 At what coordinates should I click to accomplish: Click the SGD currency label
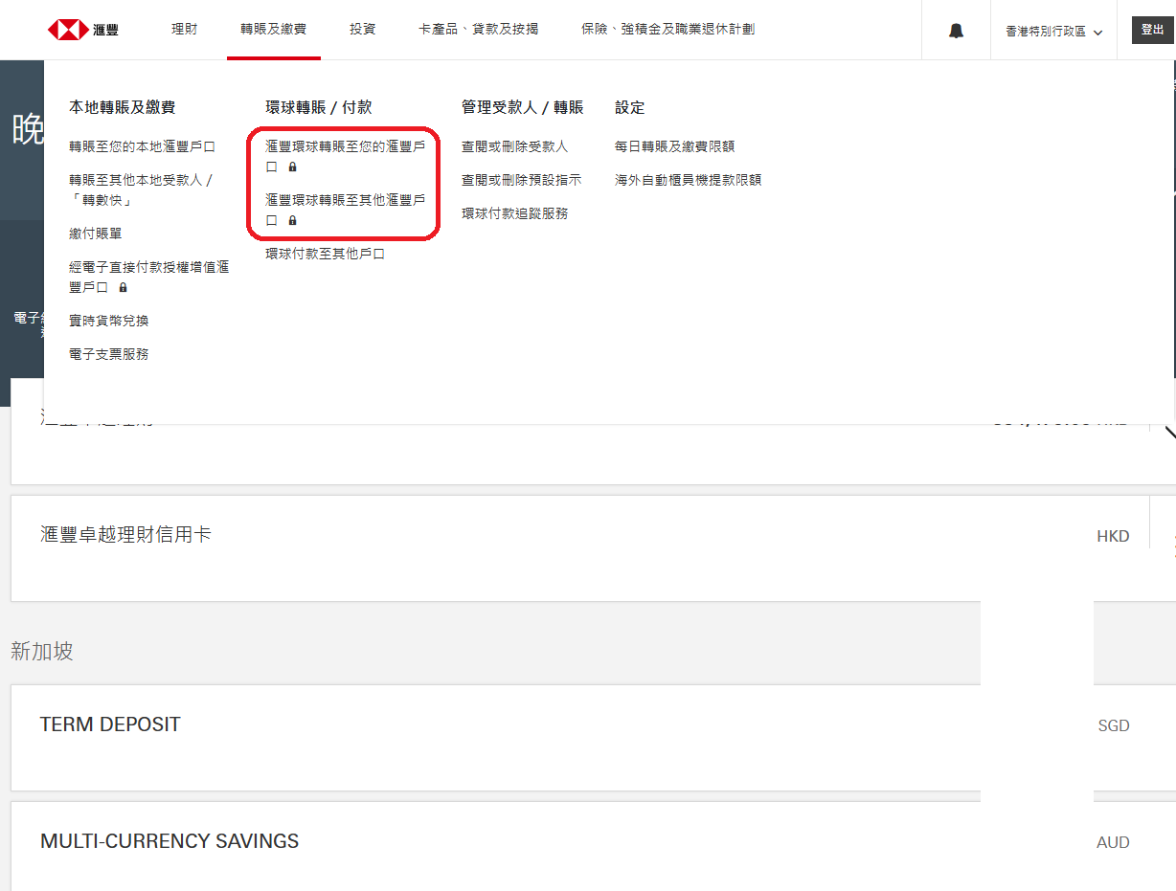click(1114, 726)
